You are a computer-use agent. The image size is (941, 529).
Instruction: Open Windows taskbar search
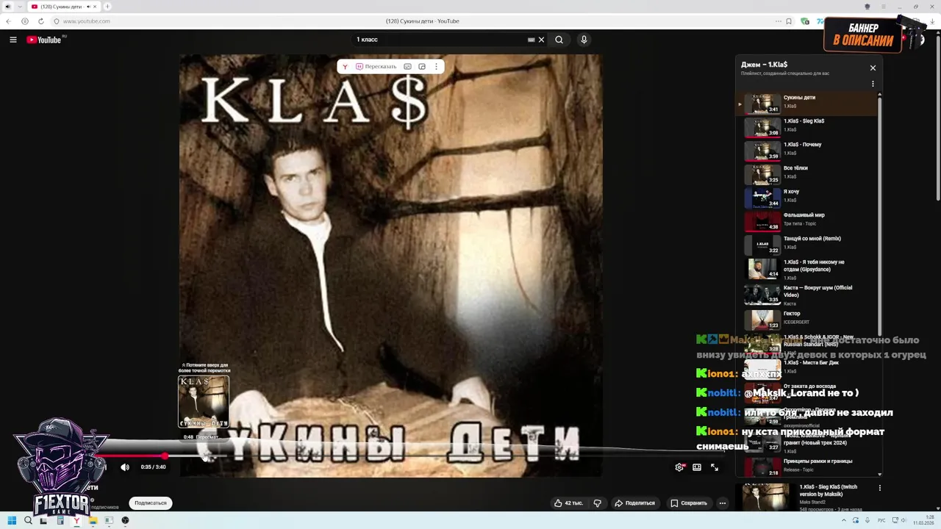tap(28, 520)
